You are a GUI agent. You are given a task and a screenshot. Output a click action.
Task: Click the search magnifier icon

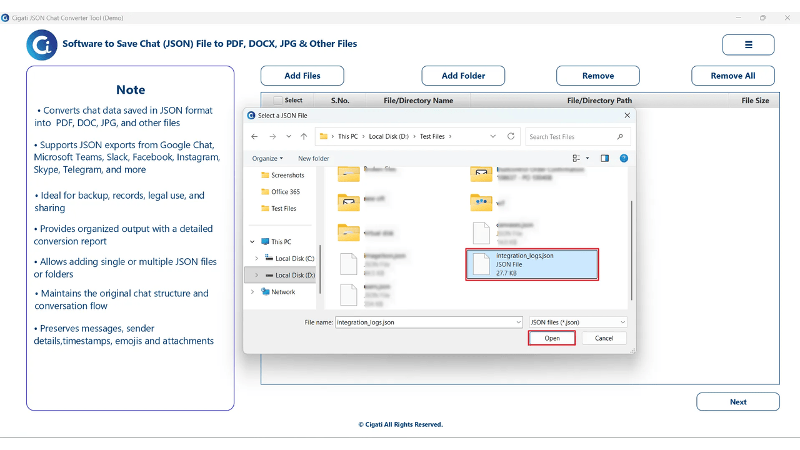(x=620, y=137)
